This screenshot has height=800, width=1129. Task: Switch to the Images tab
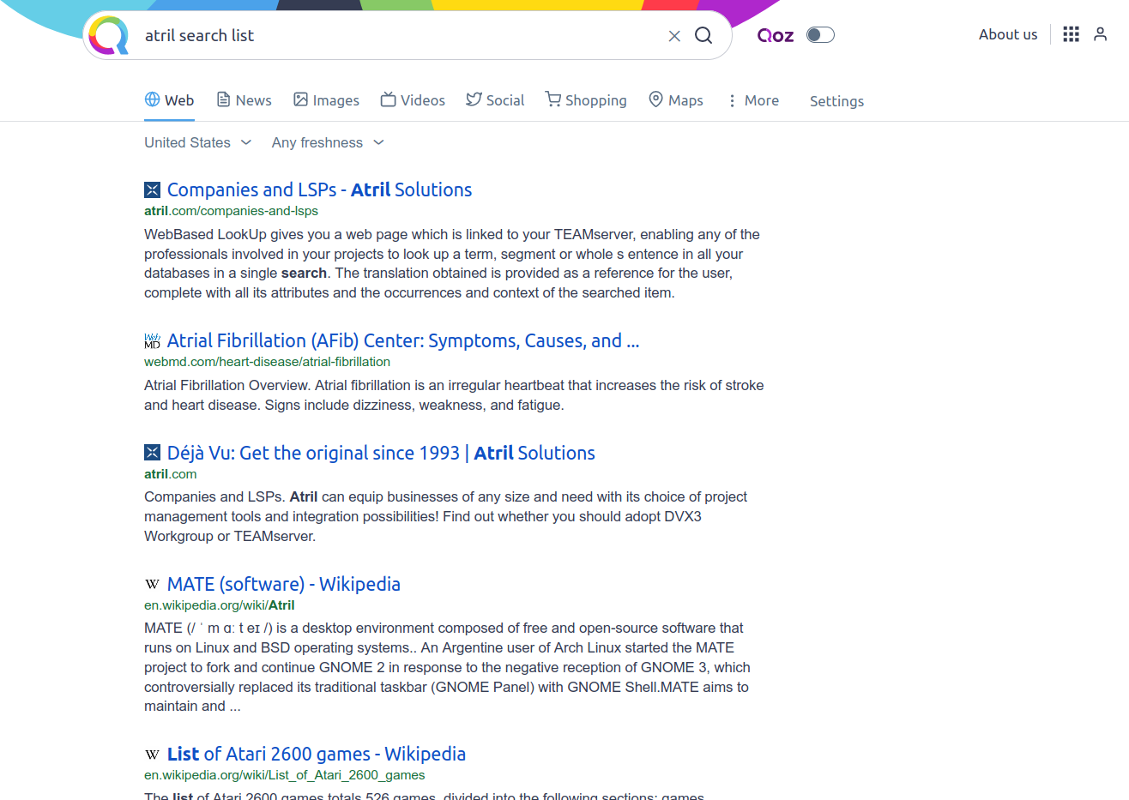326,100
